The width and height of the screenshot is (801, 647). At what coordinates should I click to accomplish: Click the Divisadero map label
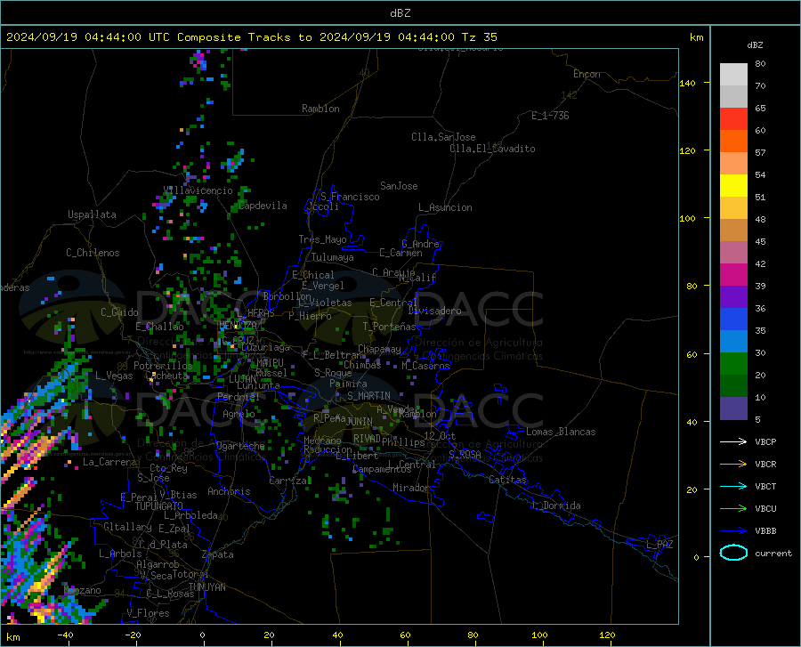tap(435, 311)
